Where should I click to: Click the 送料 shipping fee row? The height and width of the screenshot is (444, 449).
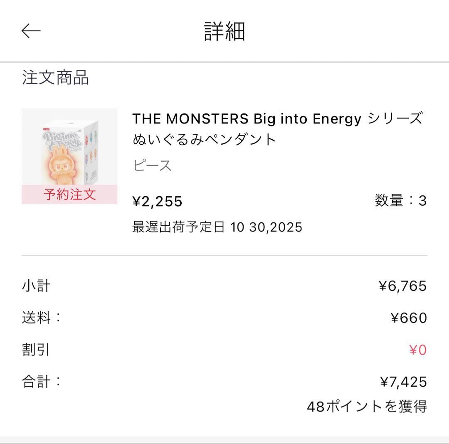(x=39, y=317)
